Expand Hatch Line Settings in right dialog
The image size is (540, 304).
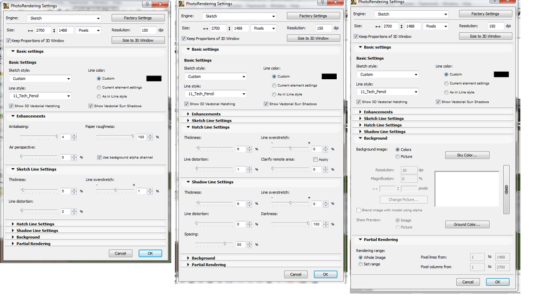(x=361, y=125)
